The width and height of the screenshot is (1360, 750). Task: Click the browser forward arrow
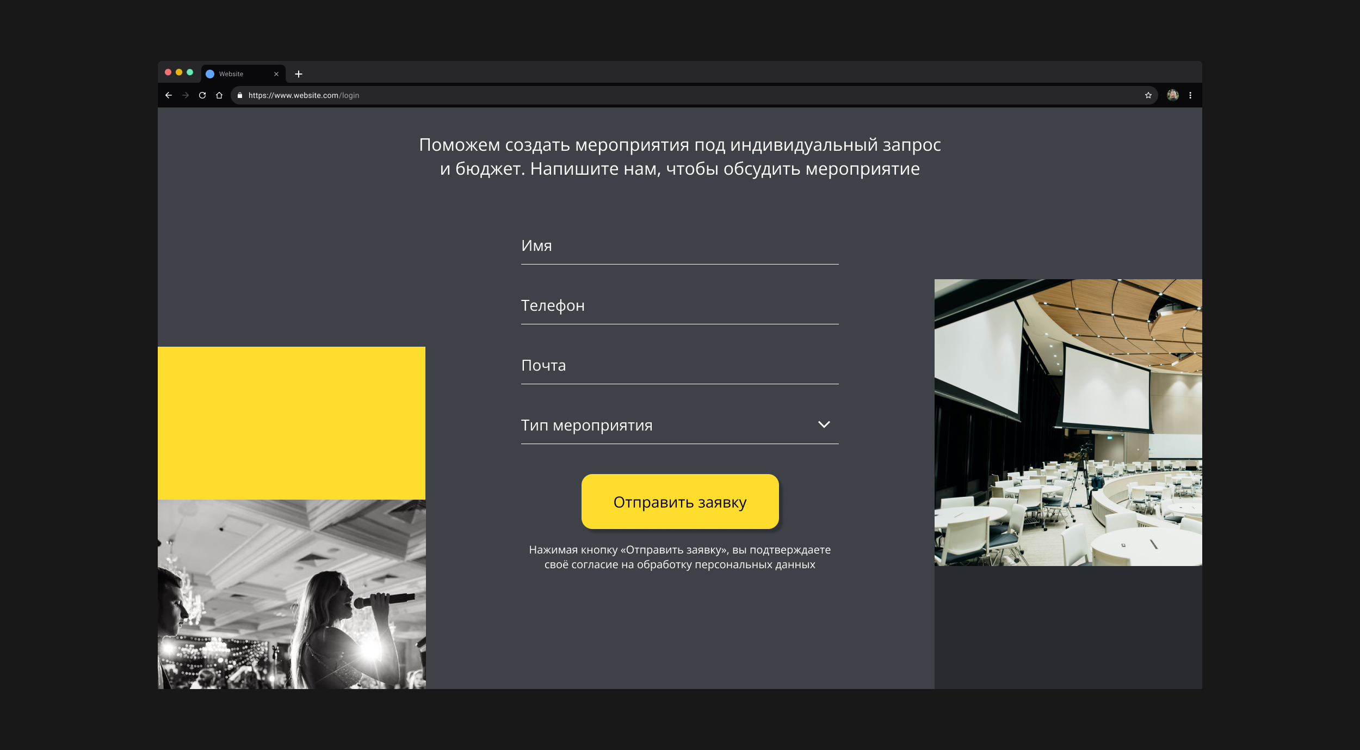coord(186,95)
